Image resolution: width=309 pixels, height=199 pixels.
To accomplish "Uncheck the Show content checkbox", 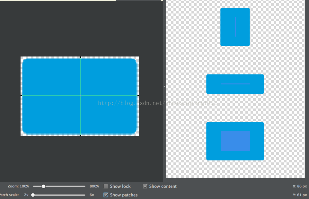I will click(145, 186).
